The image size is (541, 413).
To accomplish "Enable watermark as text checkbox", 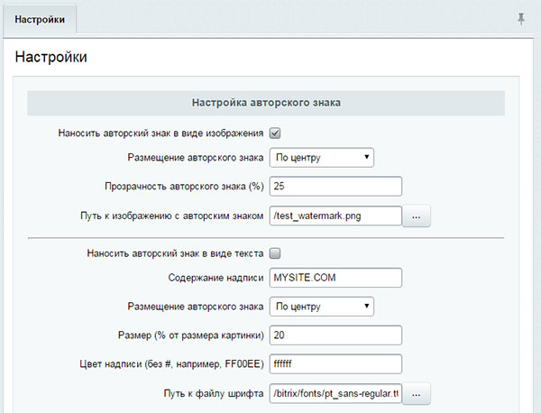I will [276, 253].
